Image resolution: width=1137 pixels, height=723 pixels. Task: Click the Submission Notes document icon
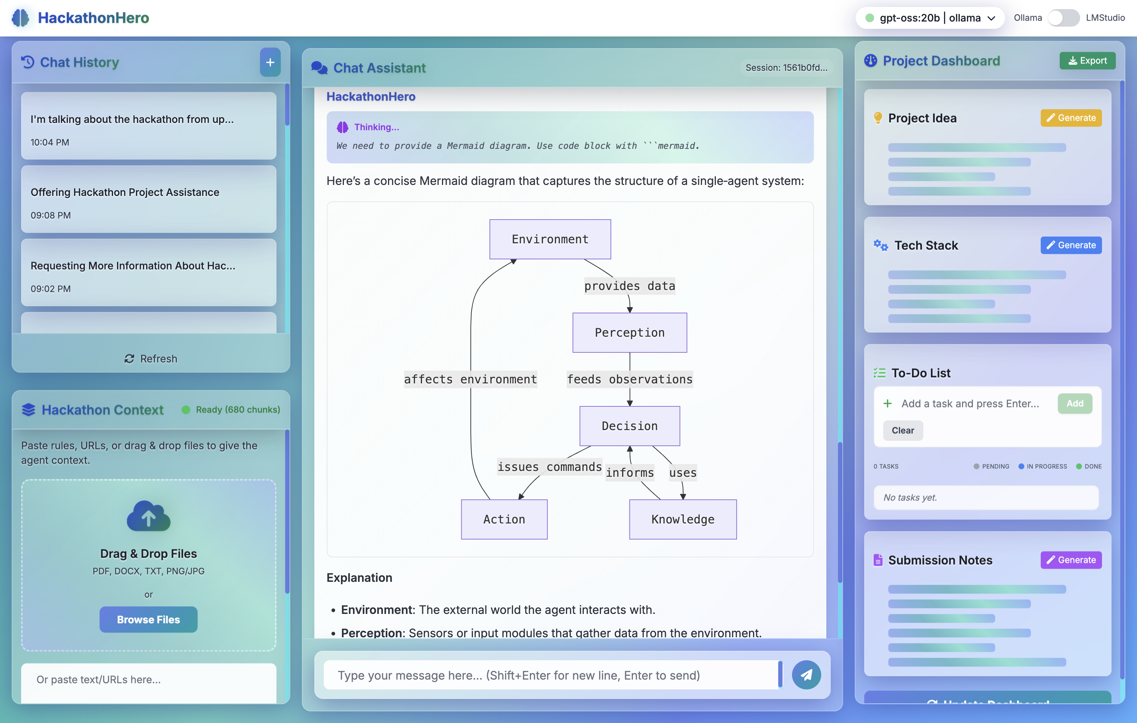tap(878, 560)
